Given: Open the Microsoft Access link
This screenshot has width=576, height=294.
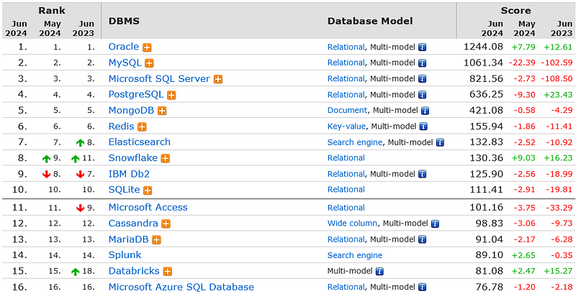Looking at the screenshot, I should point(148,208).
